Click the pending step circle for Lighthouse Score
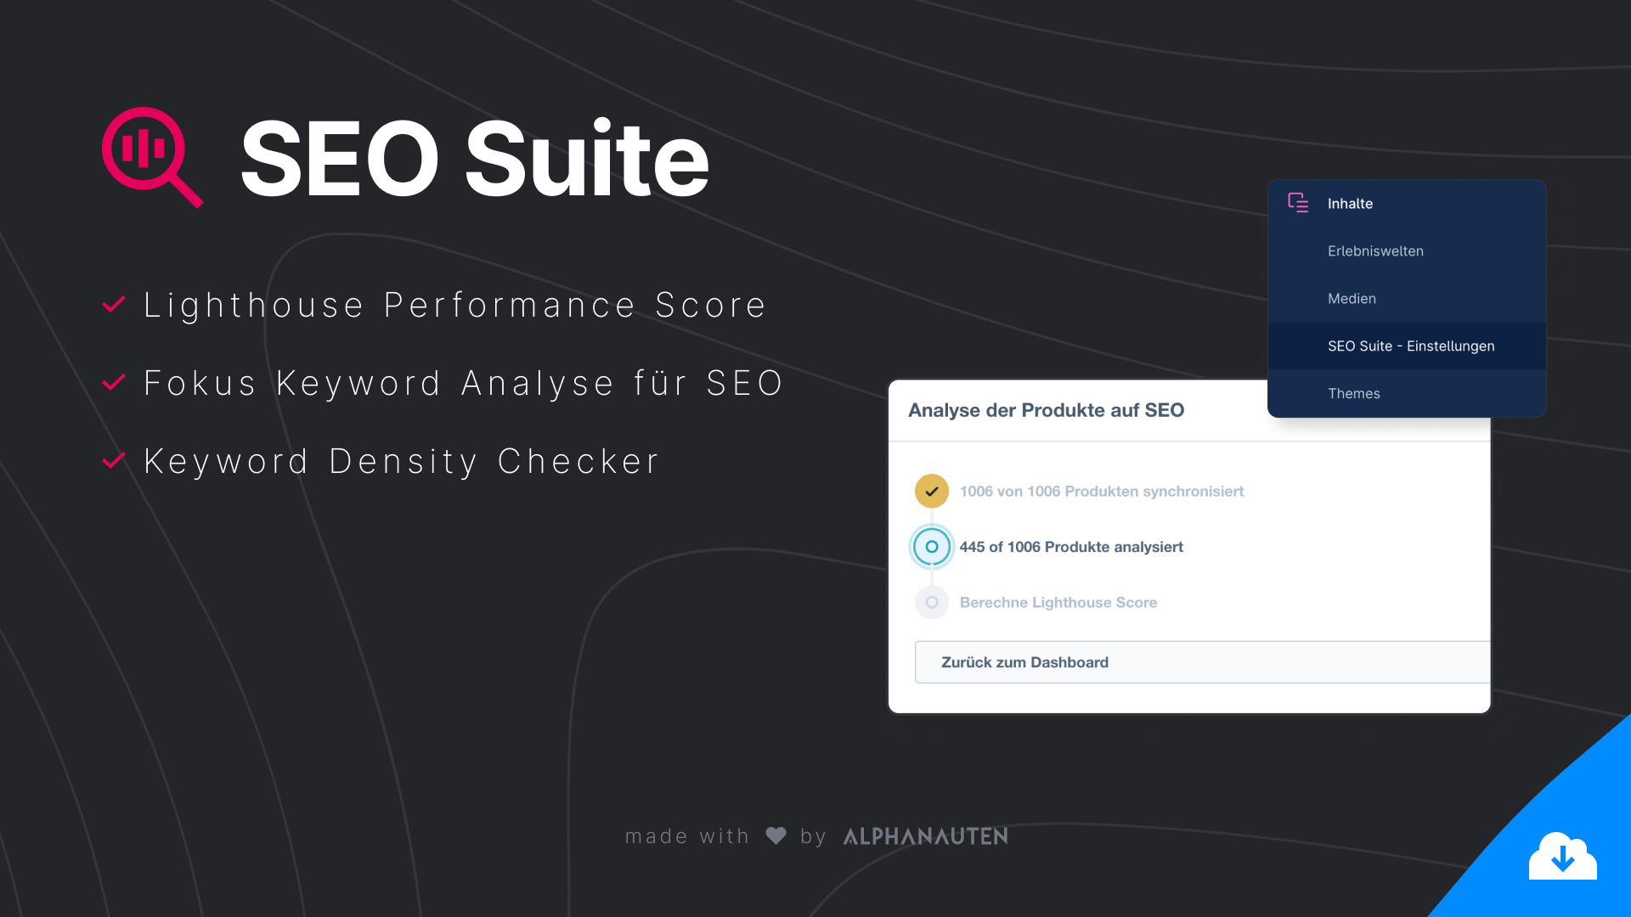Image resolution: width=1631 pixels, height=917 pixels. click(x=932, y=602)
